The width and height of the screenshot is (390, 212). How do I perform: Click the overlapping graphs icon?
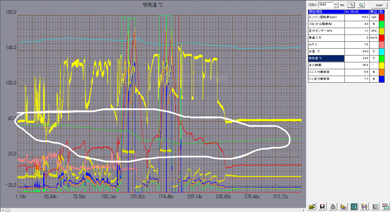(385, 206)
